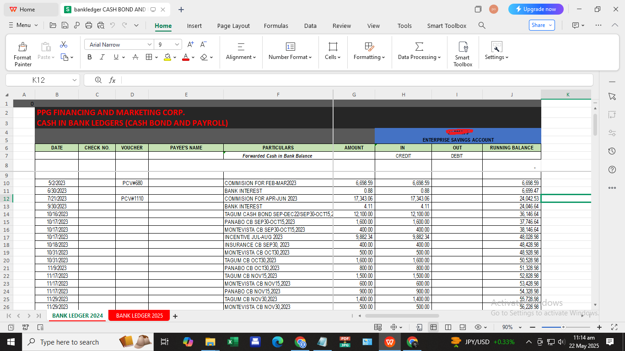Decrease font size with A- icon
625x351 pixels.
tap(204, 44)
